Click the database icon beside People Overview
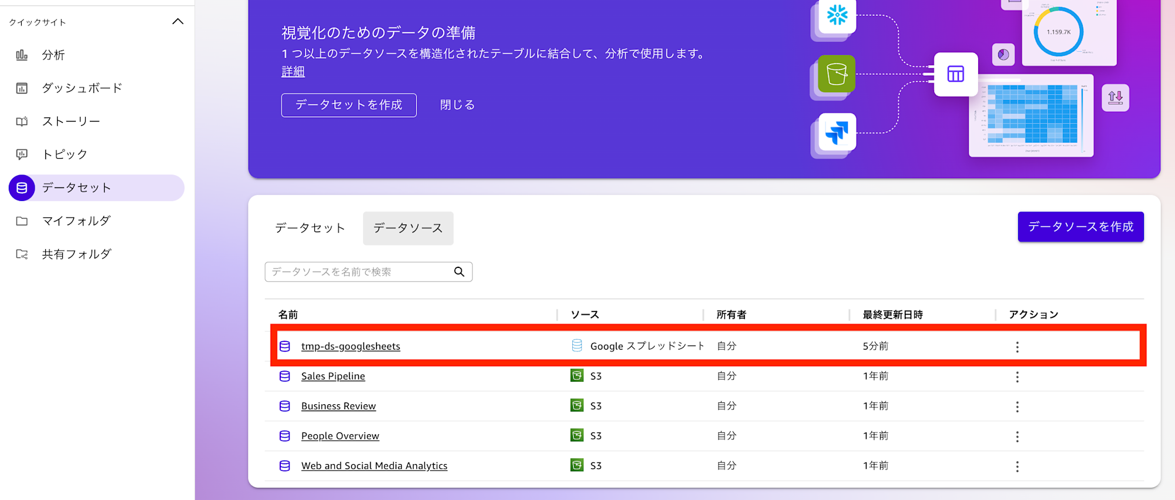This screenshot has height=500, width=1175. [x=285, y=437]
